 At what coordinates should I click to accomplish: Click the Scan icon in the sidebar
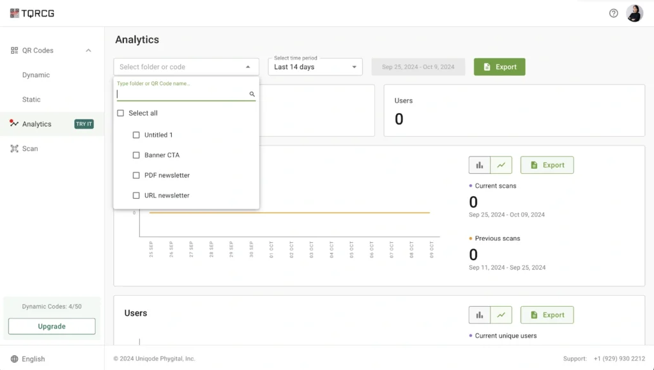coord(13,148)
